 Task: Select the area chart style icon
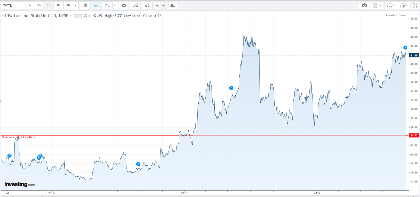[x=96, y=5]
